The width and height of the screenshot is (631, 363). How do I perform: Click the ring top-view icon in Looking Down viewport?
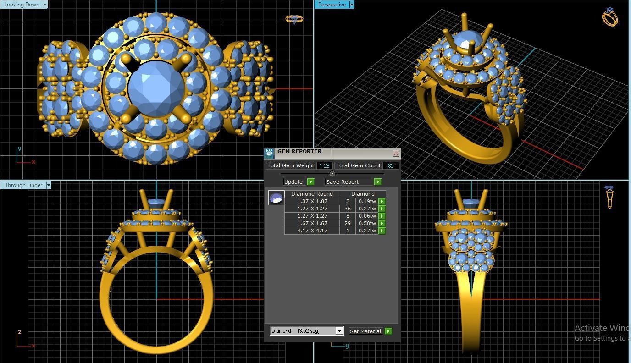tap(294, 19)
